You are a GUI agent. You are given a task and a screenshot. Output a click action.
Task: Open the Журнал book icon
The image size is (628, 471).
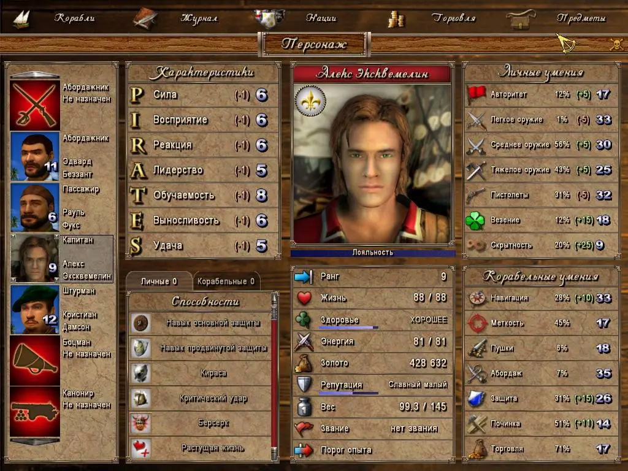click(145, 18)
